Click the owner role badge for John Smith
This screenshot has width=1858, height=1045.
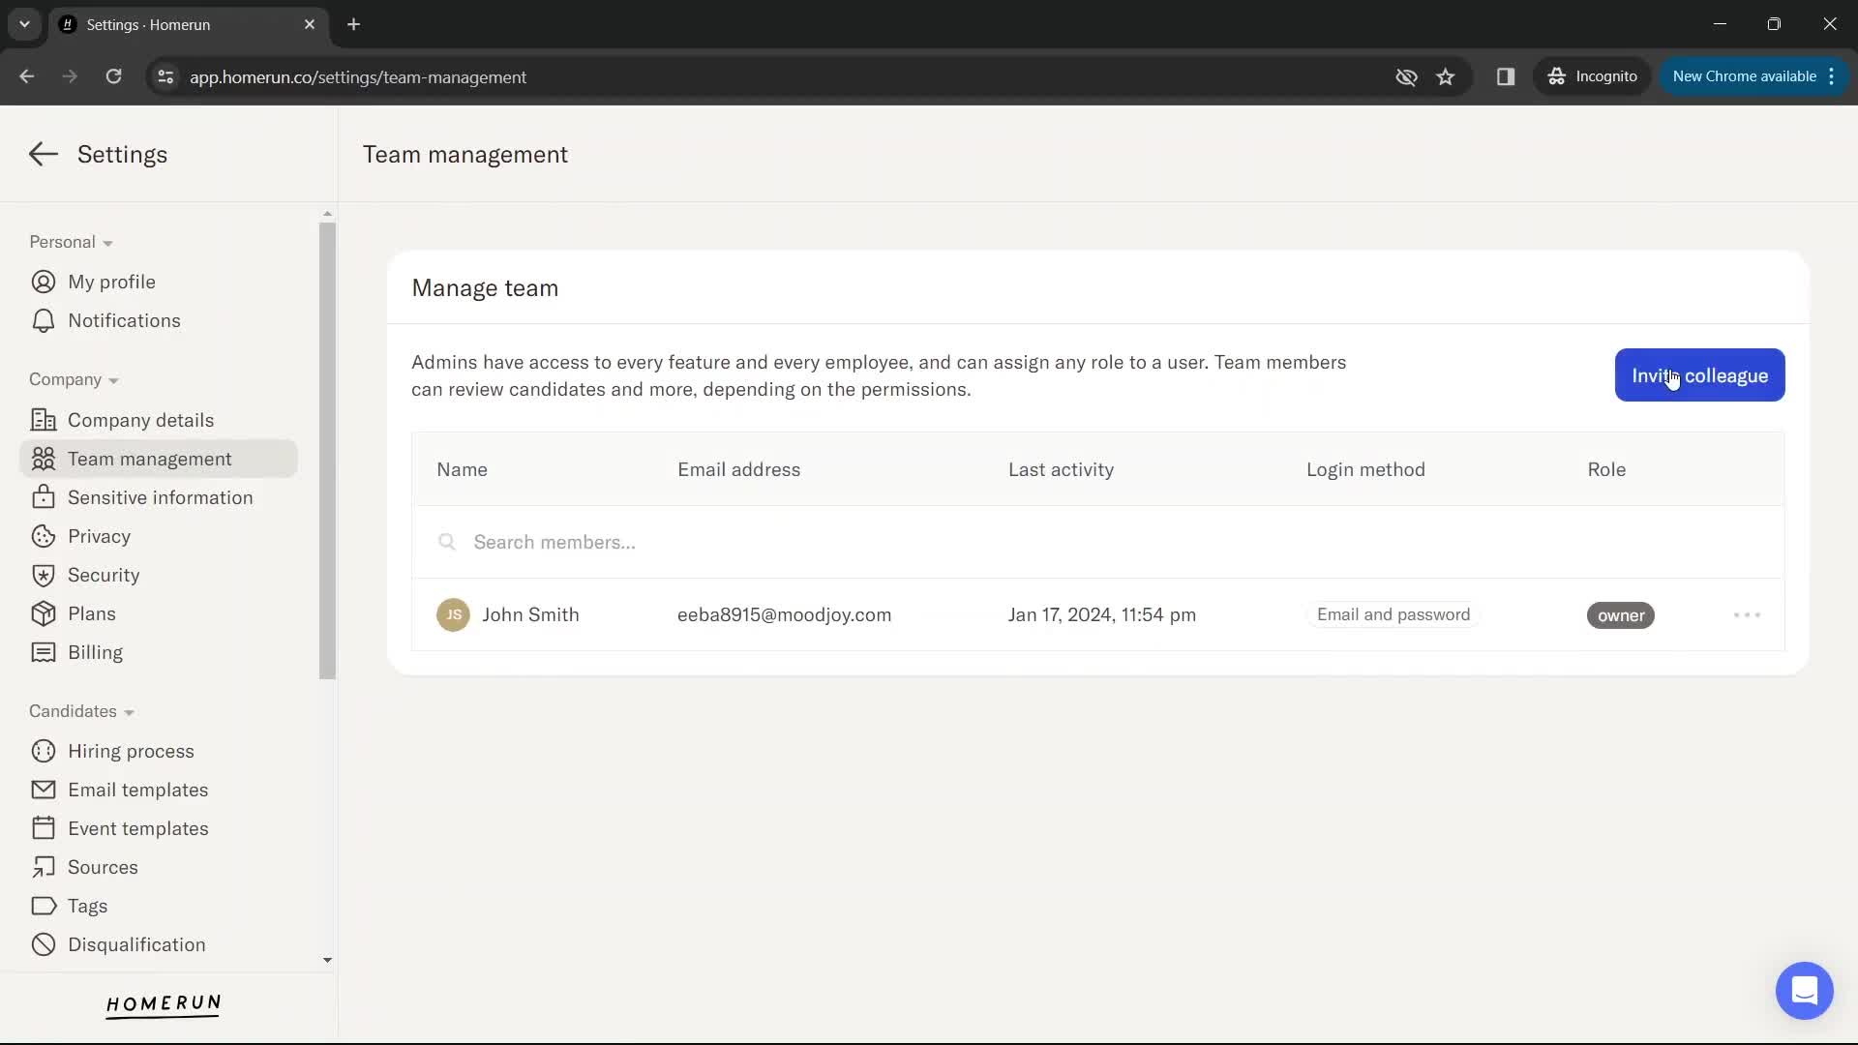tap(1622, 615)
